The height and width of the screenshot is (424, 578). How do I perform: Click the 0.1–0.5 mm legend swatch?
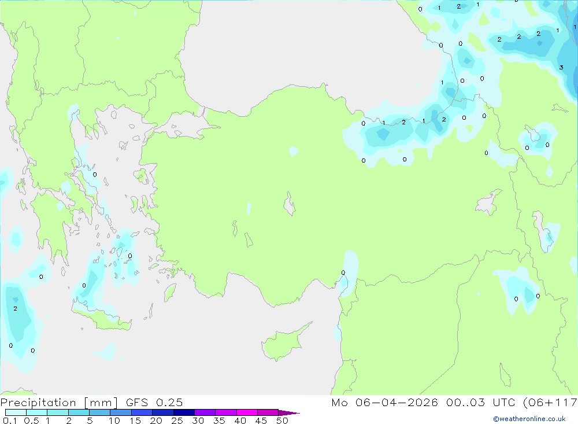point(16,412)
